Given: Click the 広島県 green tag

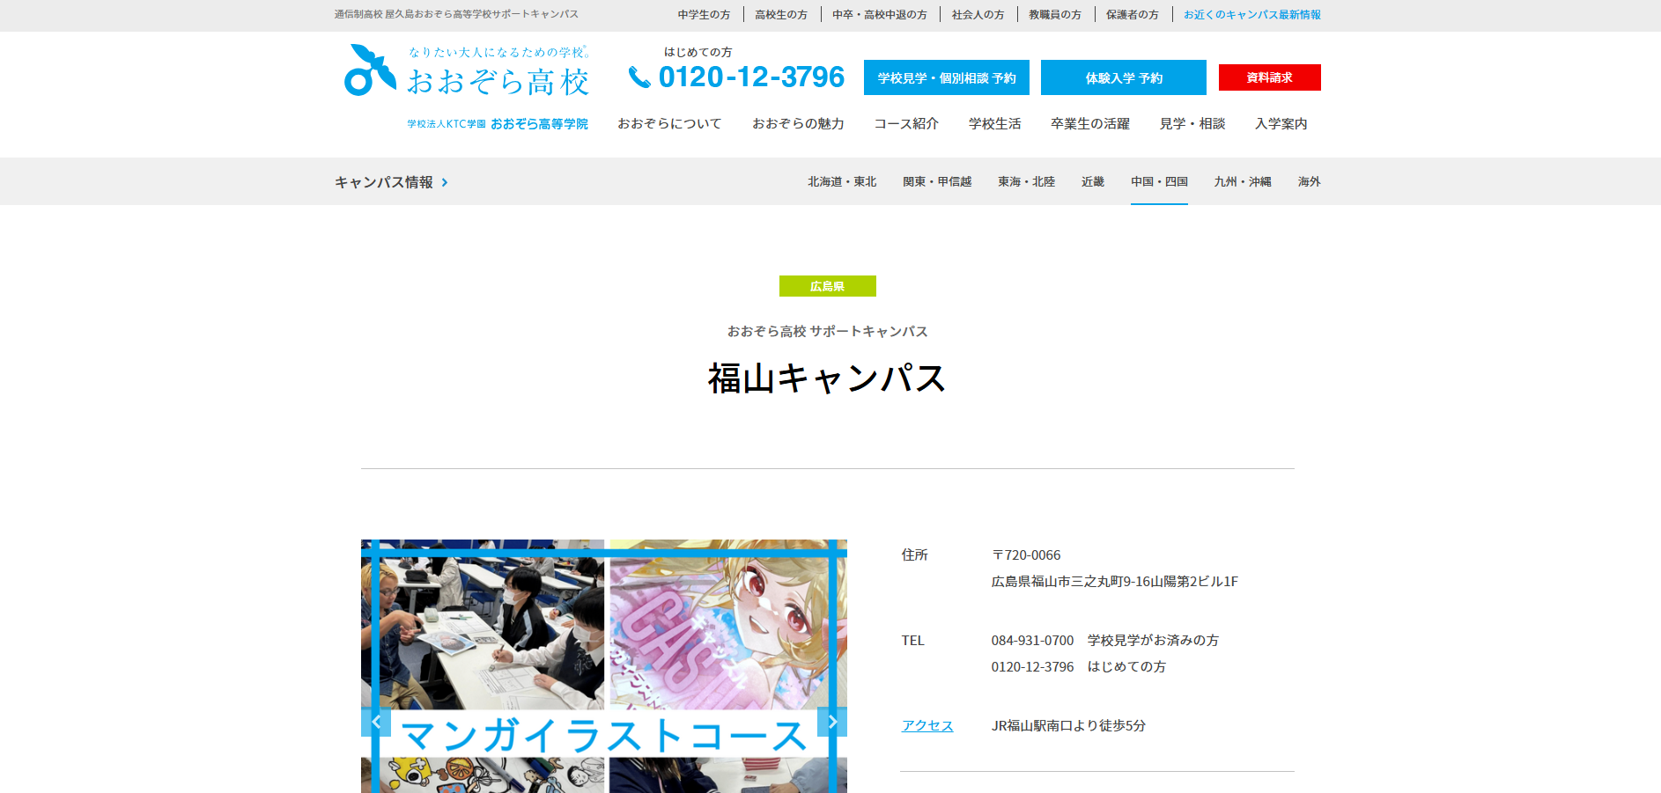Looking at the screenshot, I should pos(828,286).
